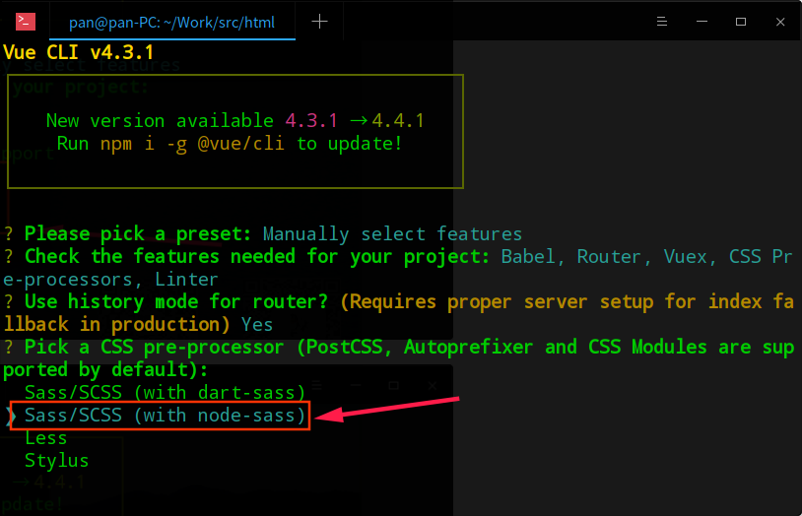Maximize the terminal window
Image resolution: width=802 pixels, height=516 pixels.
tap(741, 22)
